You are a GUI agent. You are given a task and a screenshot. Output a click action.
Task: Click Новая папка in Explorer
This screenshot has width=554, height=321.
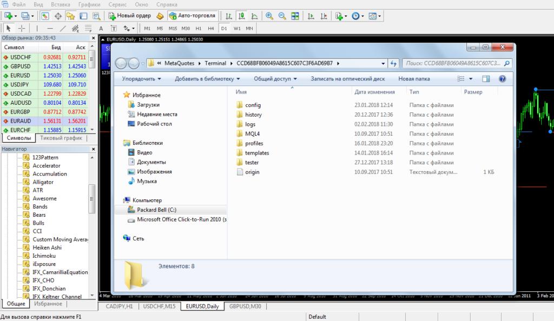414,79
